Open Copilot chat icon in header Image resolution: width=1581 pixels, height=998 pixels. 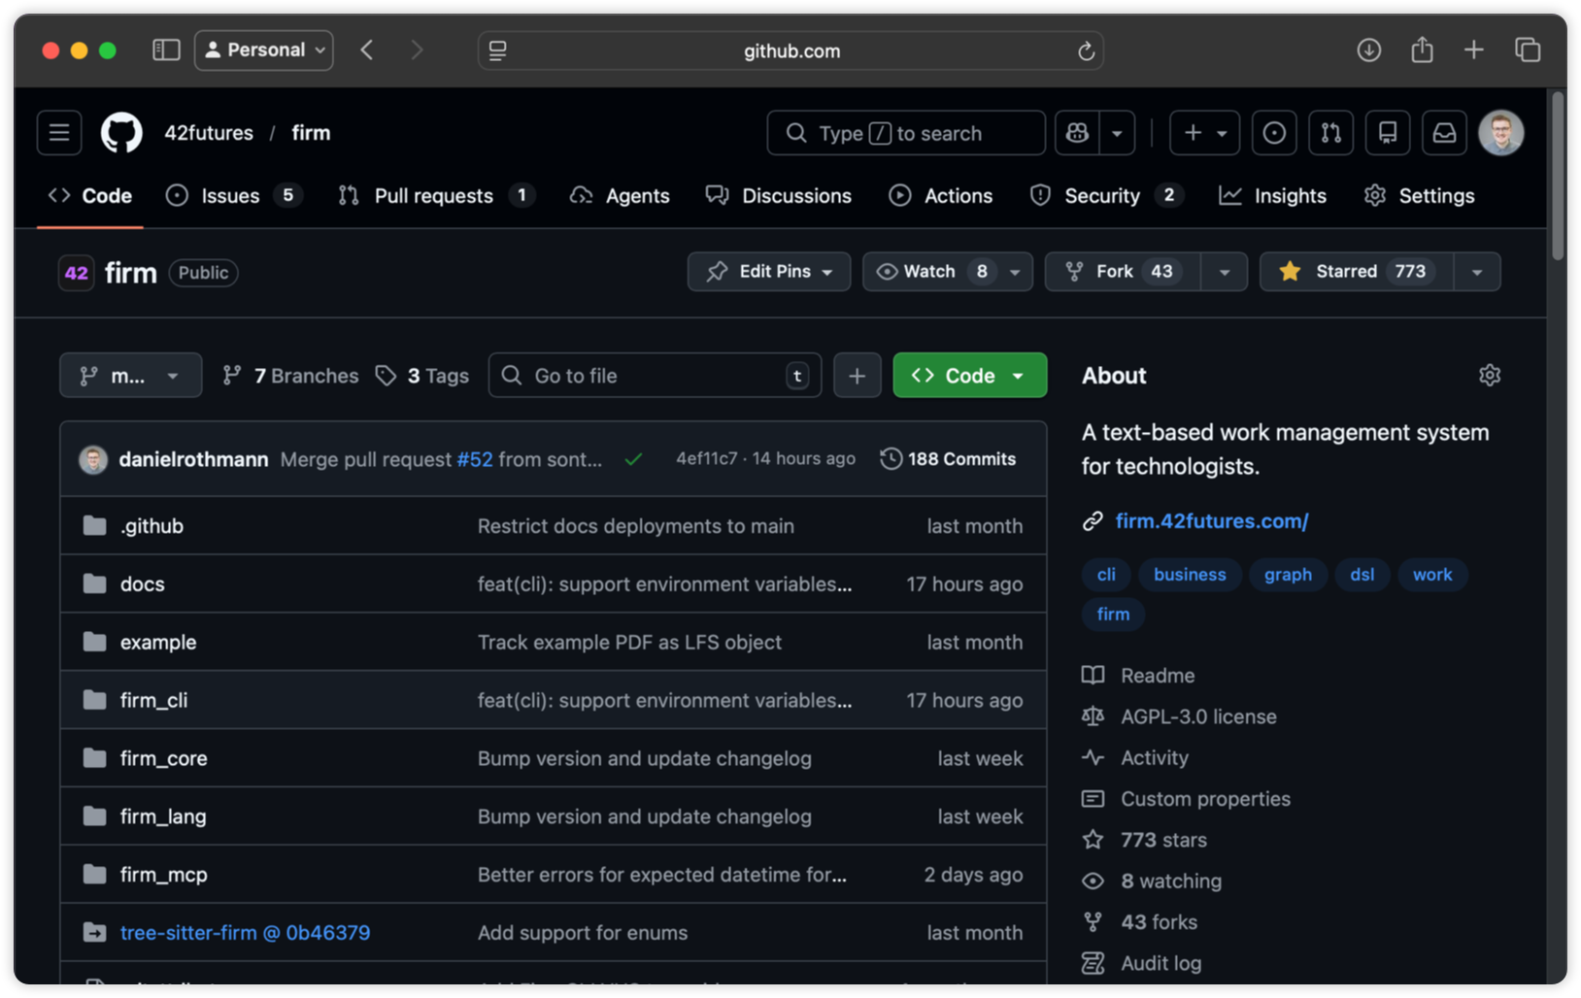coord(1077,133)
